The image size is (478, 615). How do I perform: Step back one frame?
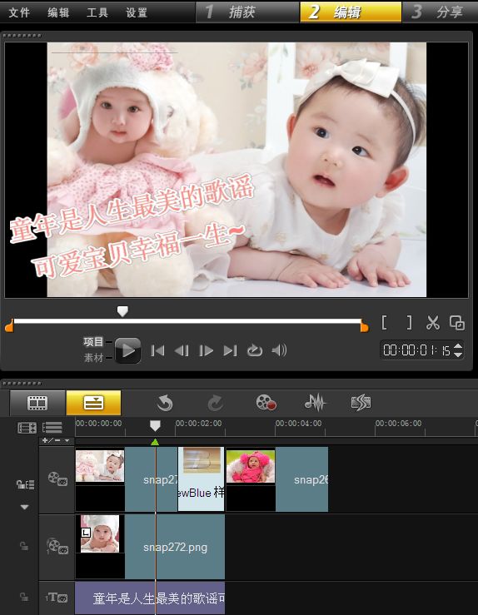point(182,350)
